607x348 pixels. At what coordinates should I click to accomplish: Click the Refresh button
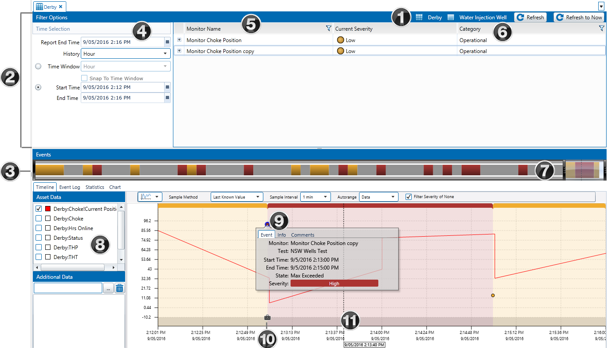coord(531,18)
